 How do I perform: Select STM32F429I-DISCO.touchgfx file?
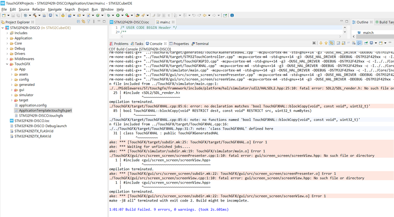coord(41,116)
